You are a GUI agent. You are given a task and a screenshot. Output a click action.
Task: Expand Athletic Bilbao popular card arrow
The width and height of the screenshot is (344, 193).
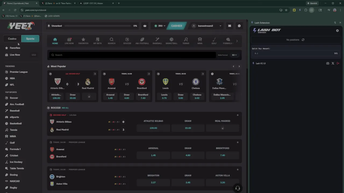[x=95, y=74]
